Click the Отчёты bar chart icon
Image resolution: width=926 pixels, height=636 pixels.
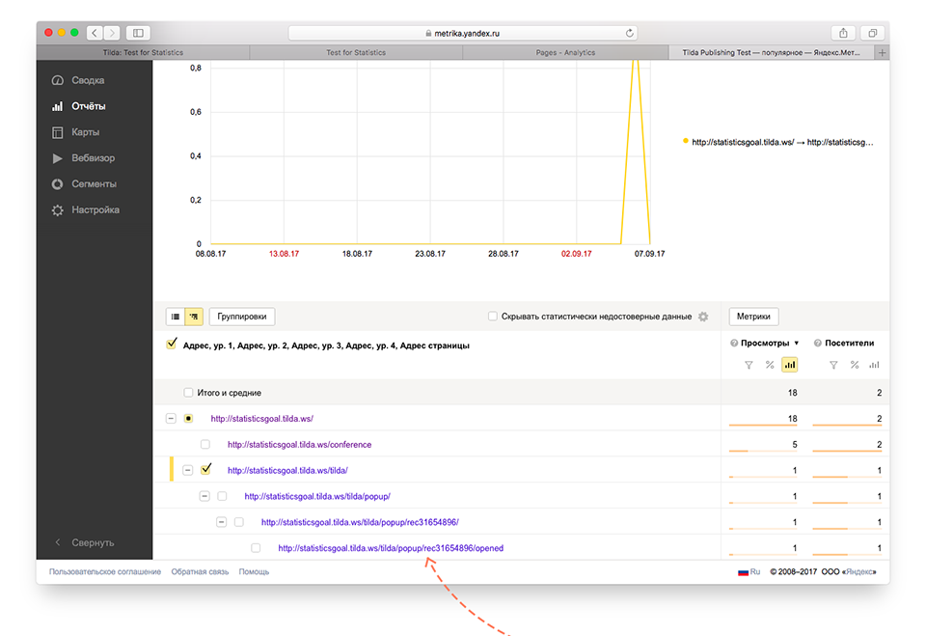tap(57, 106)
